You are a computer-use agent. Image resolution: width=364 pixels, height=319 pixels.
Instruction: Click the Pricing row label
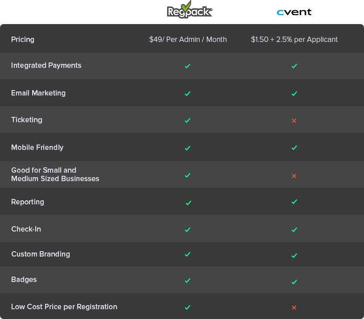(x=23, y=39)
